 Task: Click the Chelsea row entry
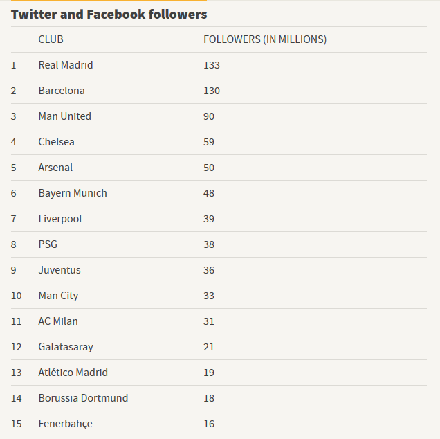click(56, 142)
